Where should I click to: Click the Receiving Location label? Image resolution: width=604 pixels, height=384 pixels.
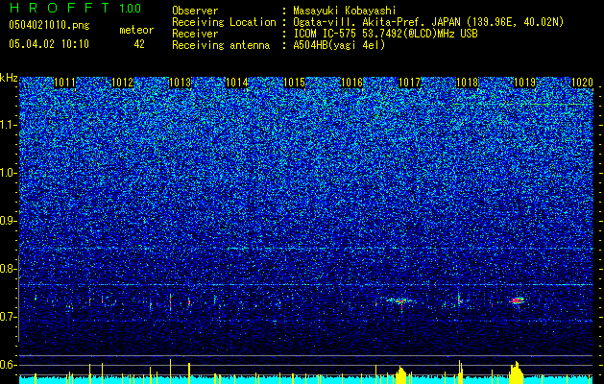pos(224,22)
